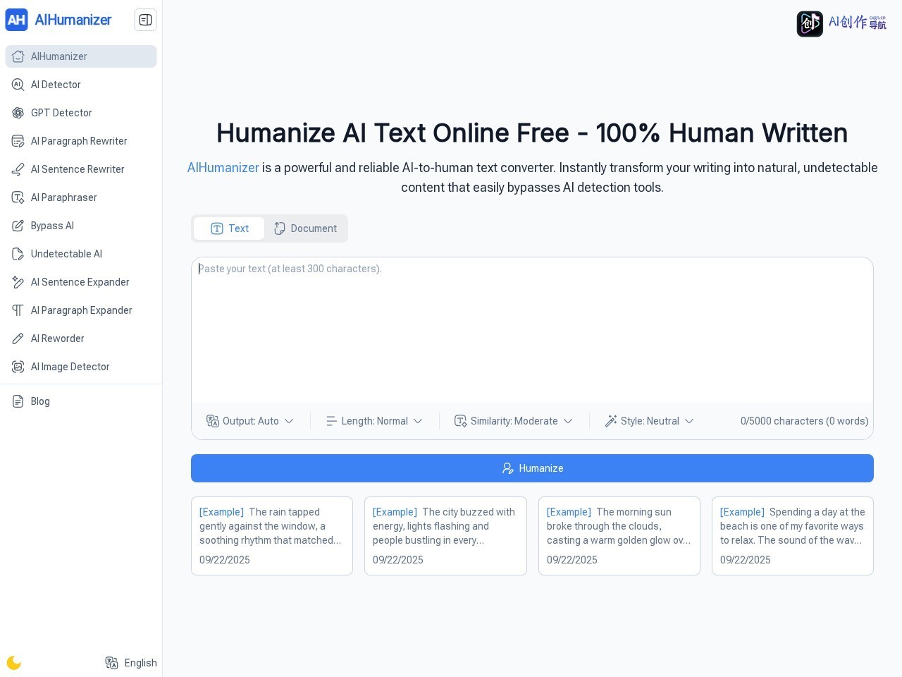902x677 pixels.
Task: Select the morning sun example card
Action: coord(619,536)
